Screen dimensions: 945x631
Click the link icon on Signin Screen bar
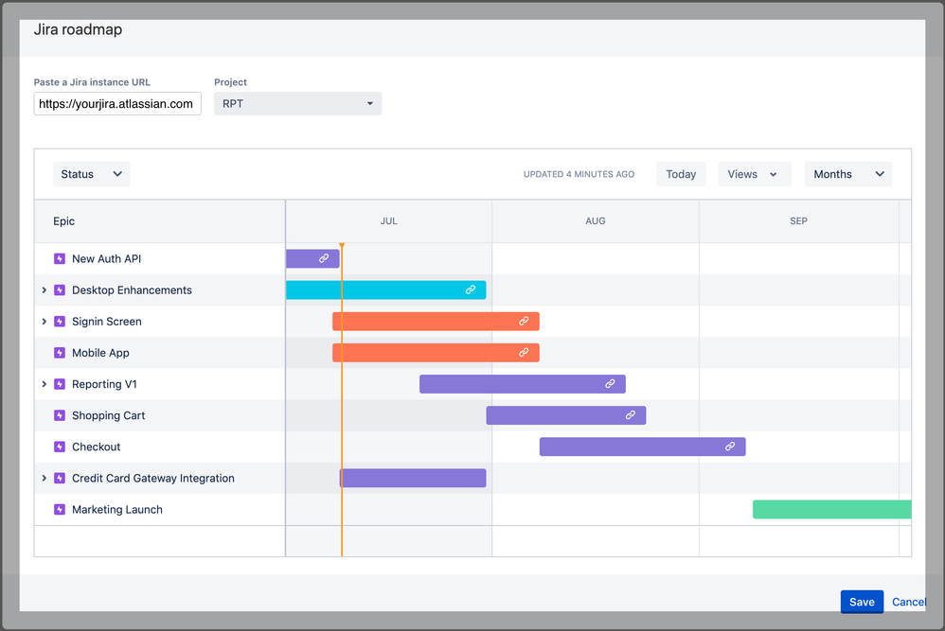(x=524, y=321)
